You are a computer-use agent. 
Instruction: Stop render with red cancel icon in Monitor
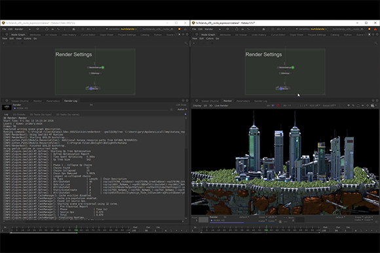pyautogui.click(x=278, y=106)
